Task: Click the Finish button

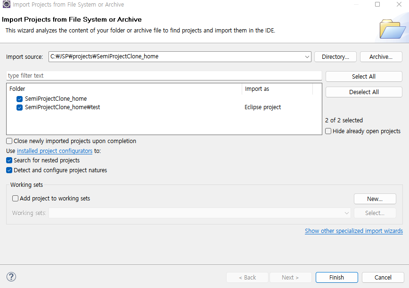Action: [x=337, y=278]
